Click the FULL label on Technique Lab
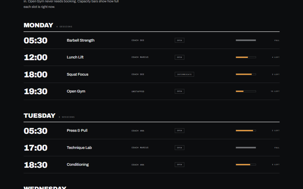 tap(277, 148)
